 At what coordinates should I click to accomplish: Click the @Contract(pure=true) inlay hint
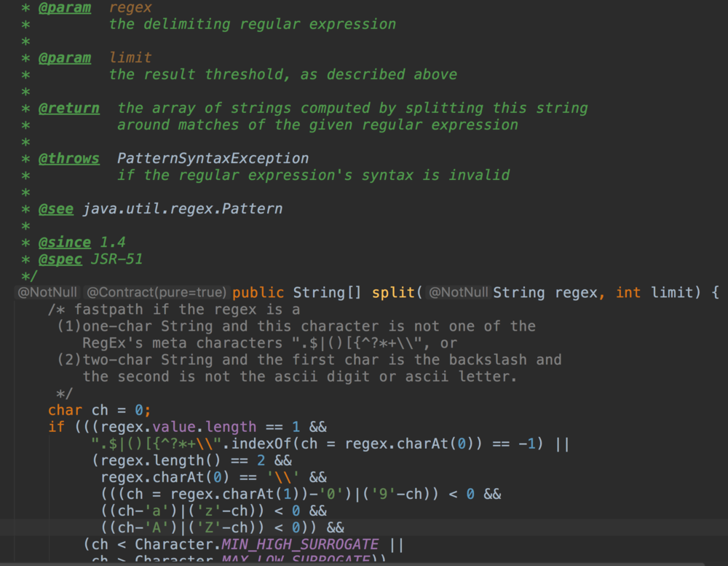coord(157,293)
